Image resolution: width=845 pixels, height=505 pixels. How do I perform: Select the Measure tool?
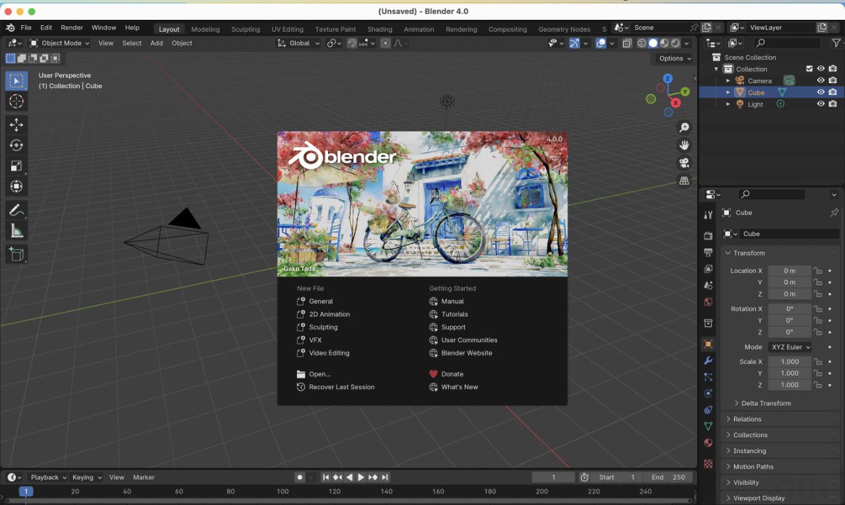pyautogui.click(x=17, y=231)
